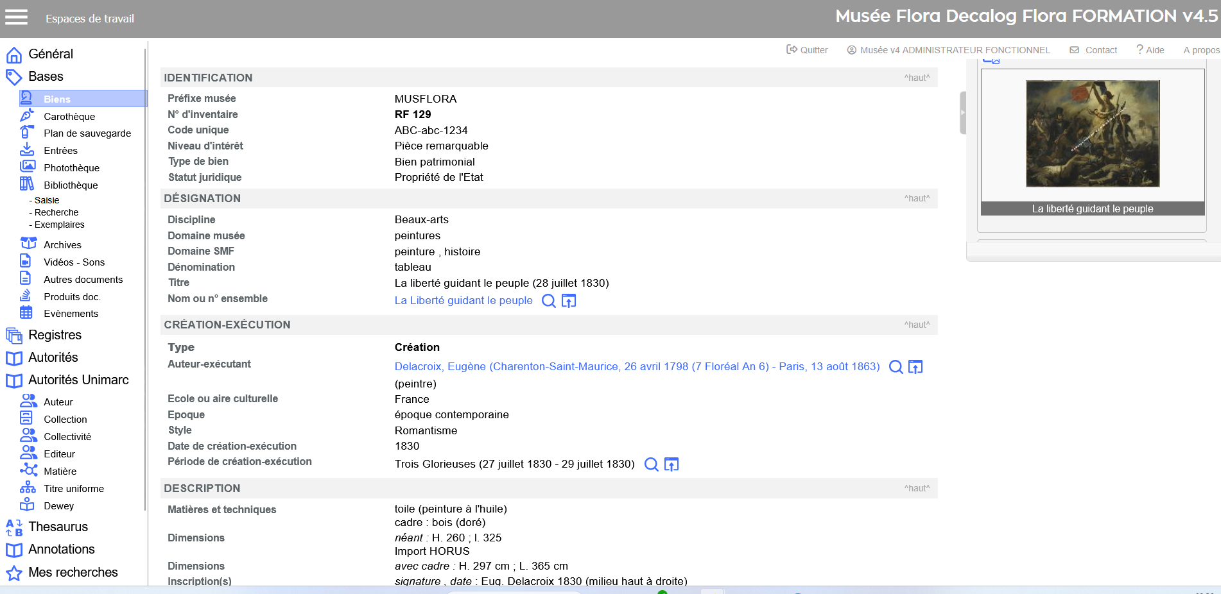Viewport: 1221px width, 594px height.
Task: Open the Général section
Action: click(51, 54)
